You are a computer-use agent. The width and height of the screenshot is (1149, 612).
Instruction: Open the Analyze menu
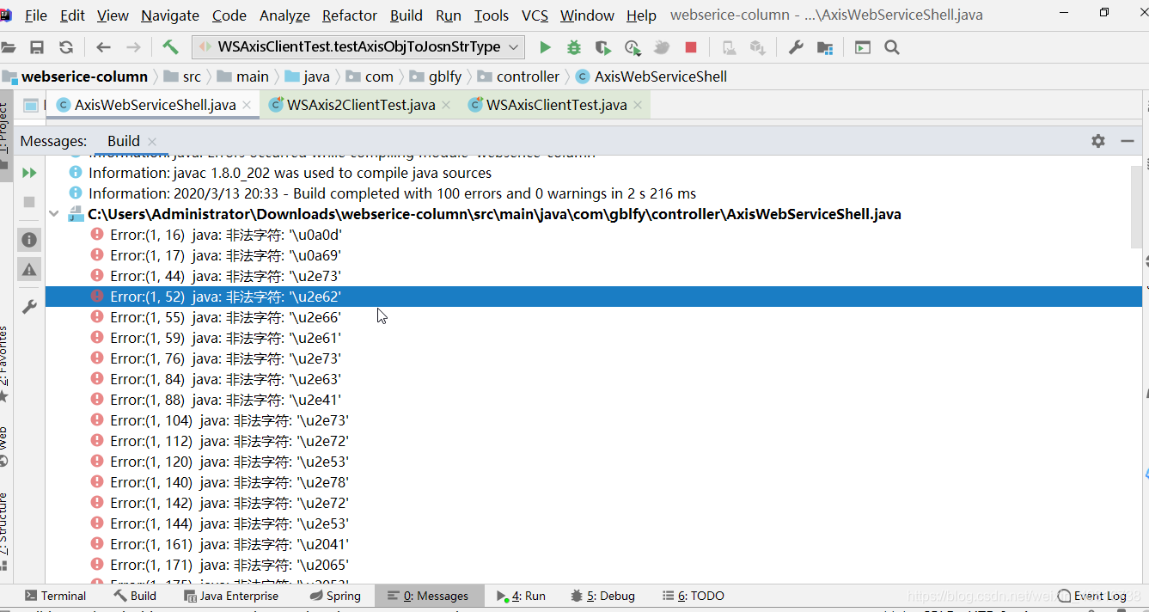pos(284,15)
